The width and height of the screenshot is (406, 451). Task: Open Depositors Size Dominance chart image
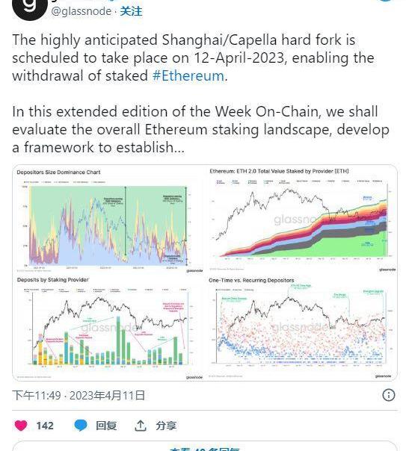(x=108, y=220)
